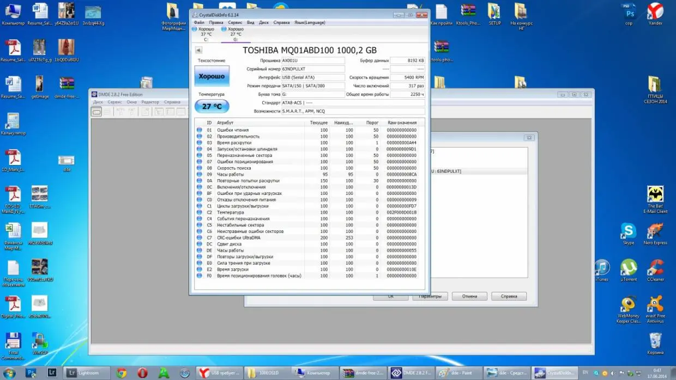
Task: Click the Google Chrome taskbar icon
Action: point(122,373)
